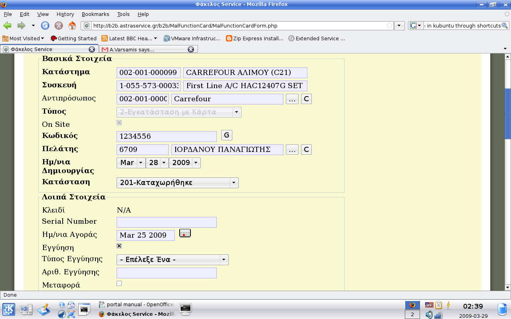This screenshot has width=511, height=319.
Task: Reload the current page
Action: click(x=45, y=26)
